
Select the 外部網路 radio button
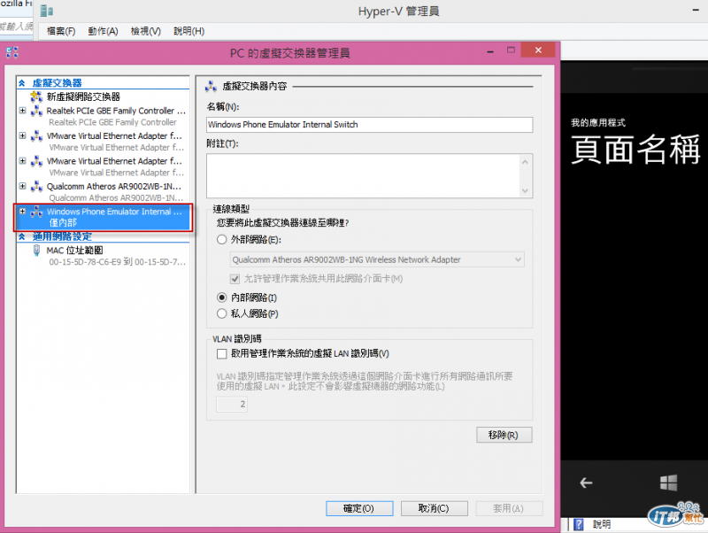click(x=222, y=239)
